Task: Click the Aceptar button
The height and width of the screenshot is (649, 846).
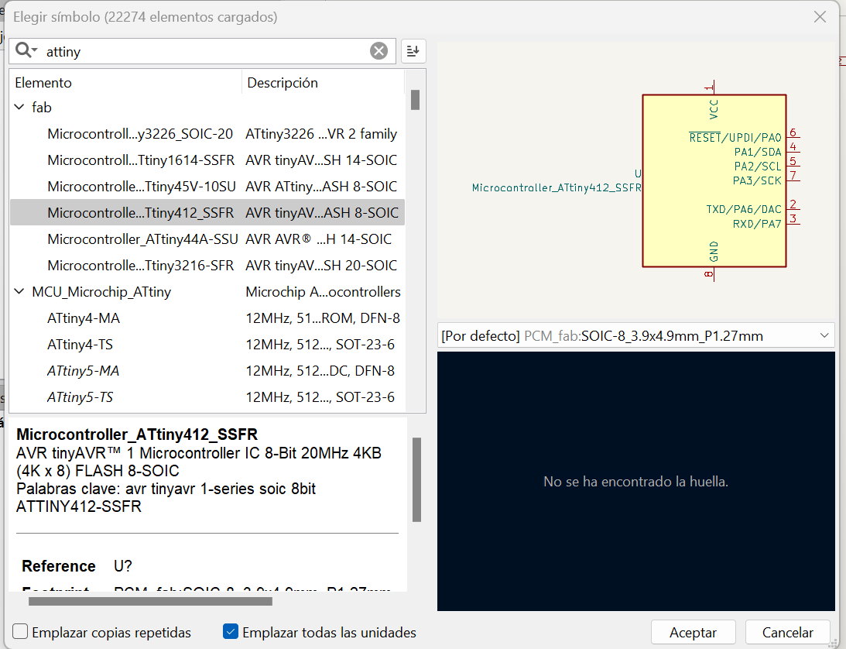Action: 693,632
